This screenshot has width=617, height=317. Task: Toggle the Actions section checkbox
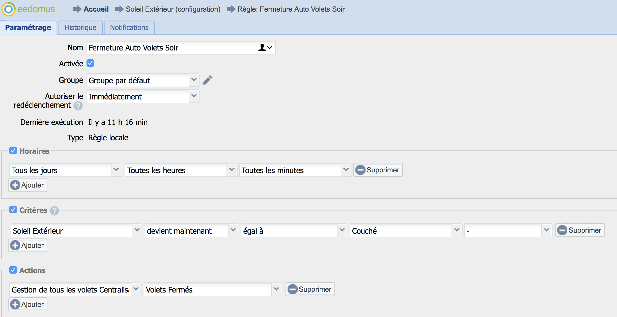(x=13, y=270)
